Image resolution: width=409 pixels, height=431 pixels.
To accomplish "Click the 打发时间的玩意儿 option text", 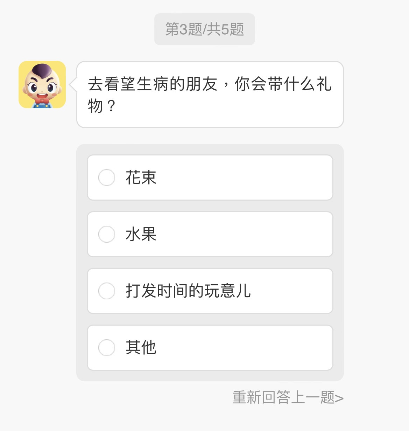I will tap(188, 291).
